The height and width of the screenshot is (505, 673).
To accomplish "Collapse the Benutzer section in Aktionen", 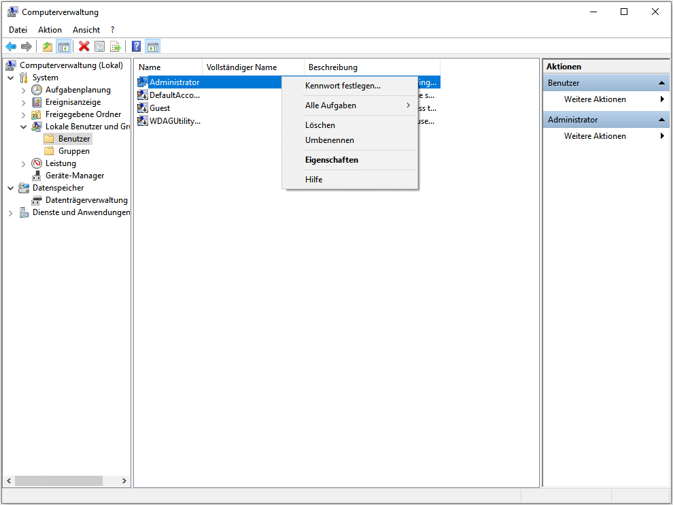I will (661, 83).
